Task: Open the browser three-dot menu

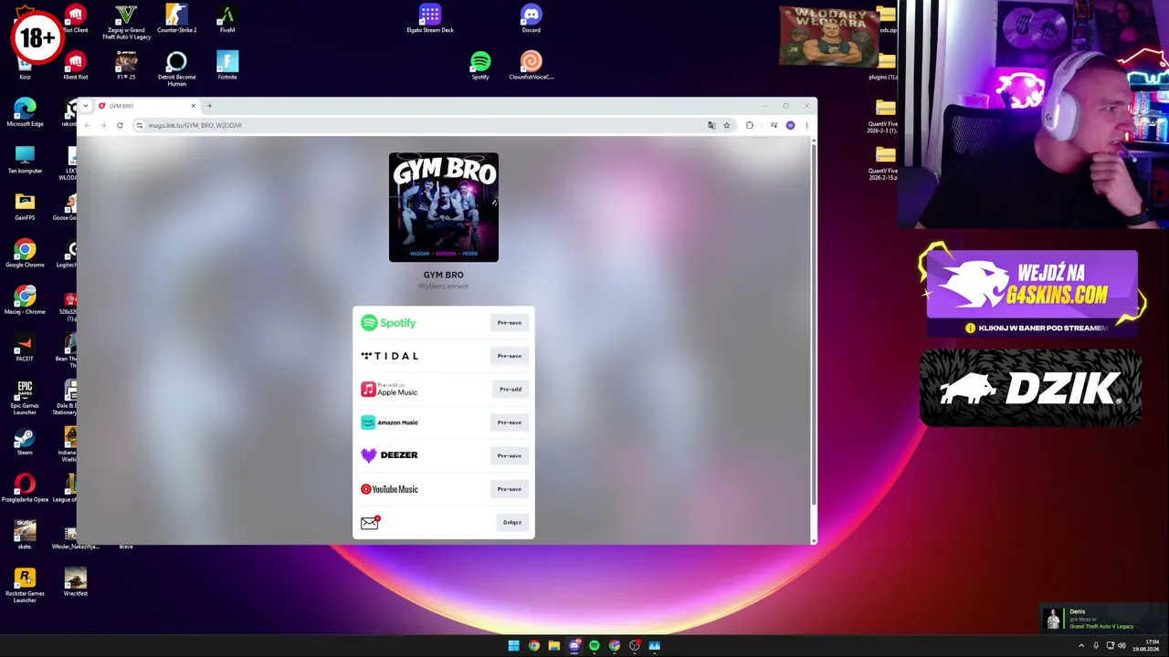Action: point(806,125)
